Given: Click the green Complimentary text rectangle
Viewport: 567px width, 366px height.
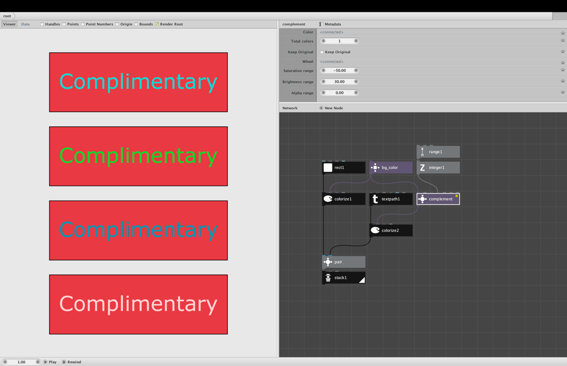Looking at the screenshot, I should pyautogui.click(x=138, y=156).
